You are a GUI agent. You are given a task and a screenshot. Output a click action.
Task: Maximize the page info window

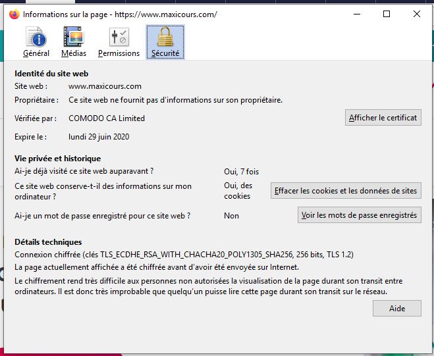tap(387, 14)
